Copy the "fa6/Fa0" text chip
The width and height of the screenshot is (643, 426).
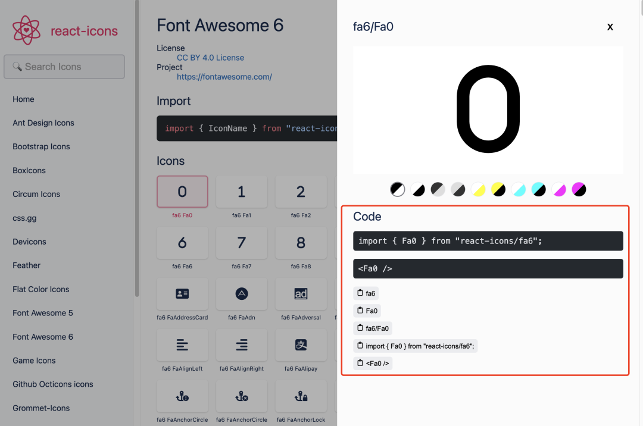point(373,328)
